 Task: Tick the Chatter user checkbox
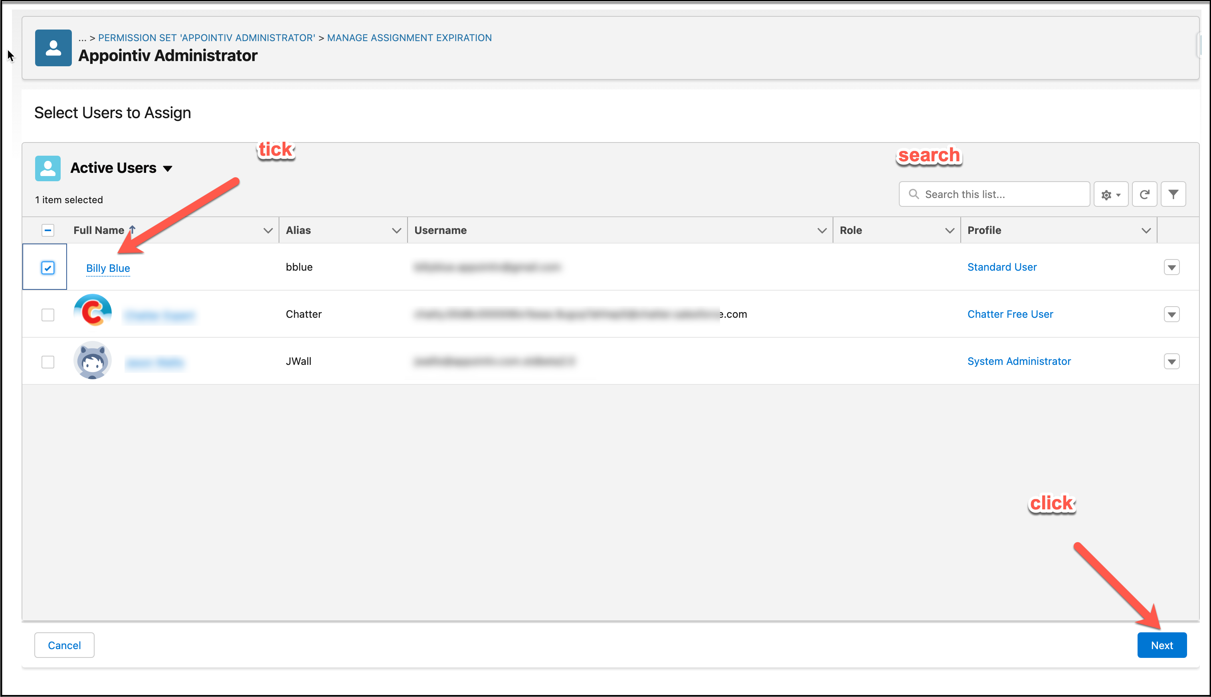48,315
